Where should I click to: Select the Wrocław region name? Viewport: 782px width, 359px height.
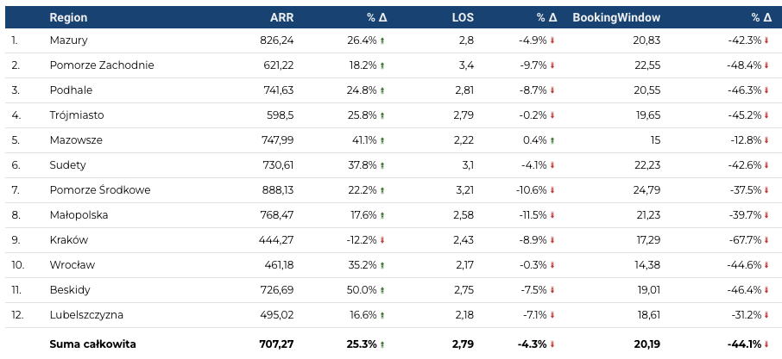72,265
